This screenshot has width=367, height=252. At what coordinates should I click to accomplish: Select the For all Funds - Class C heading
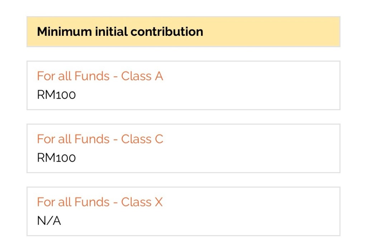coord(100,139)
